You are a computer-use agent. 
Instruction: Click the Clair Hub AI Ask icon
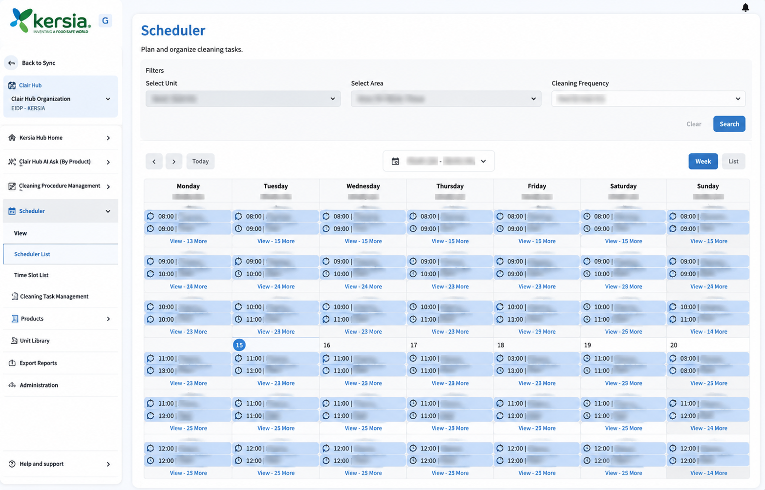point(12,162)
